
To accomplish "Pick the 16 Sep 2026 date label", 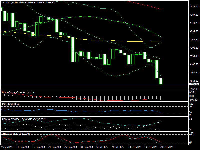I will pyautogui.click(x=39, y=147).
